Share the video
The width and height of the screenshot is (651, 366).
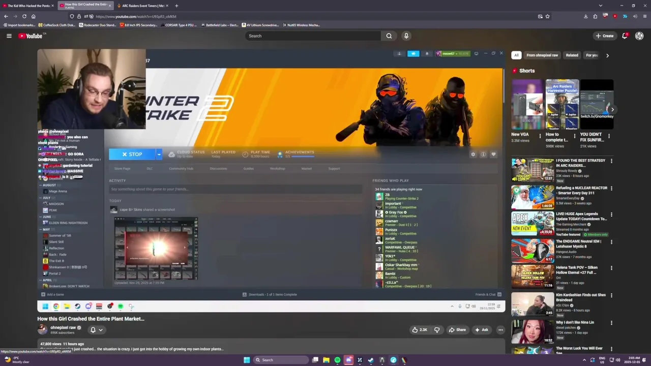pyautogui.click(x=457, y=330)
